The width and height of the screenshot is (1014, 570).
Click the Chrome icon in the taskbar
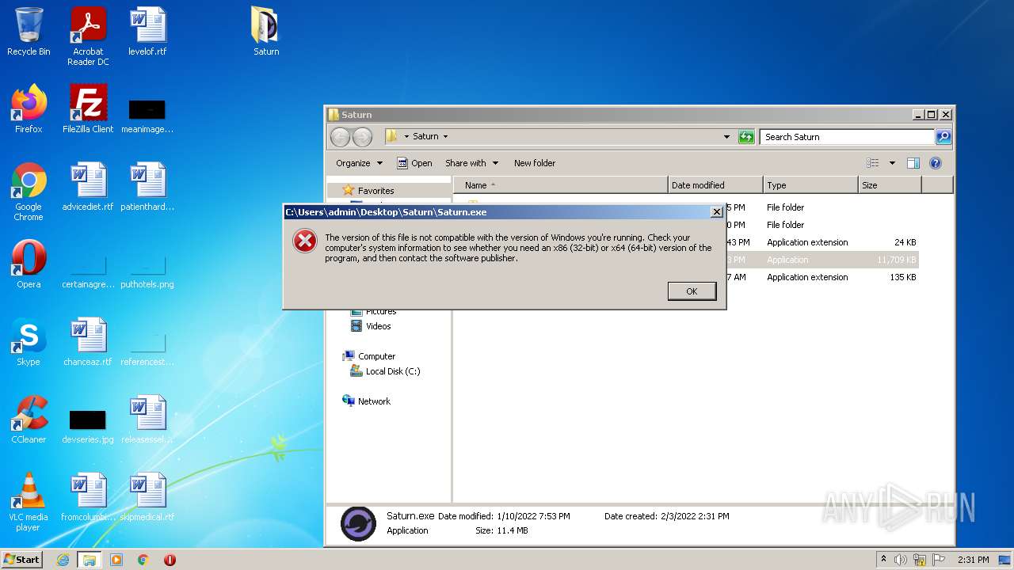pyautogui.click(x=143, y=560)
